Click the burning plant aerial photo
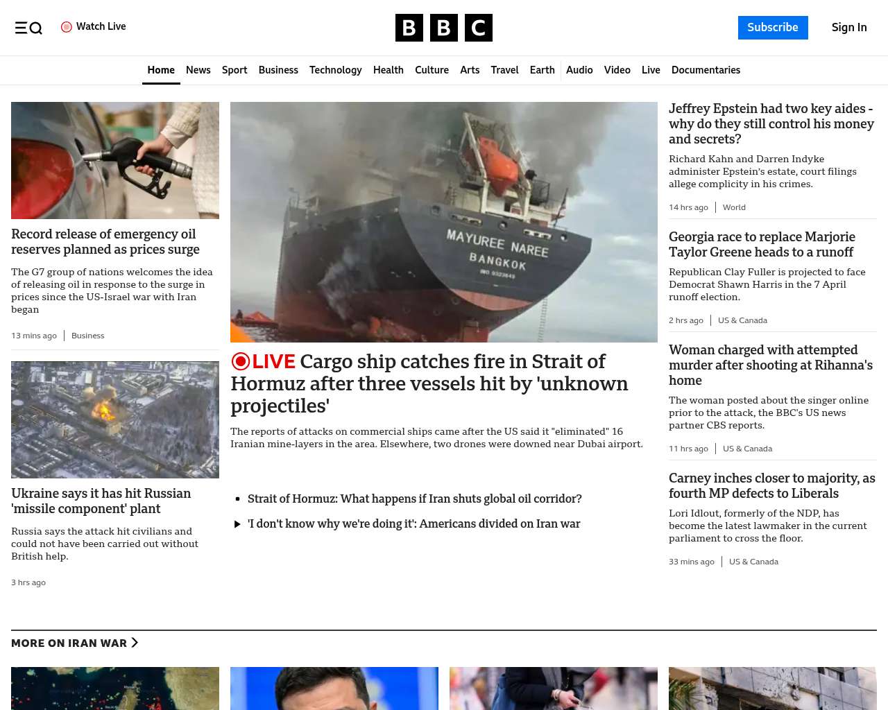888x710 pixels. pyautogui.click(x=115, y=419)
